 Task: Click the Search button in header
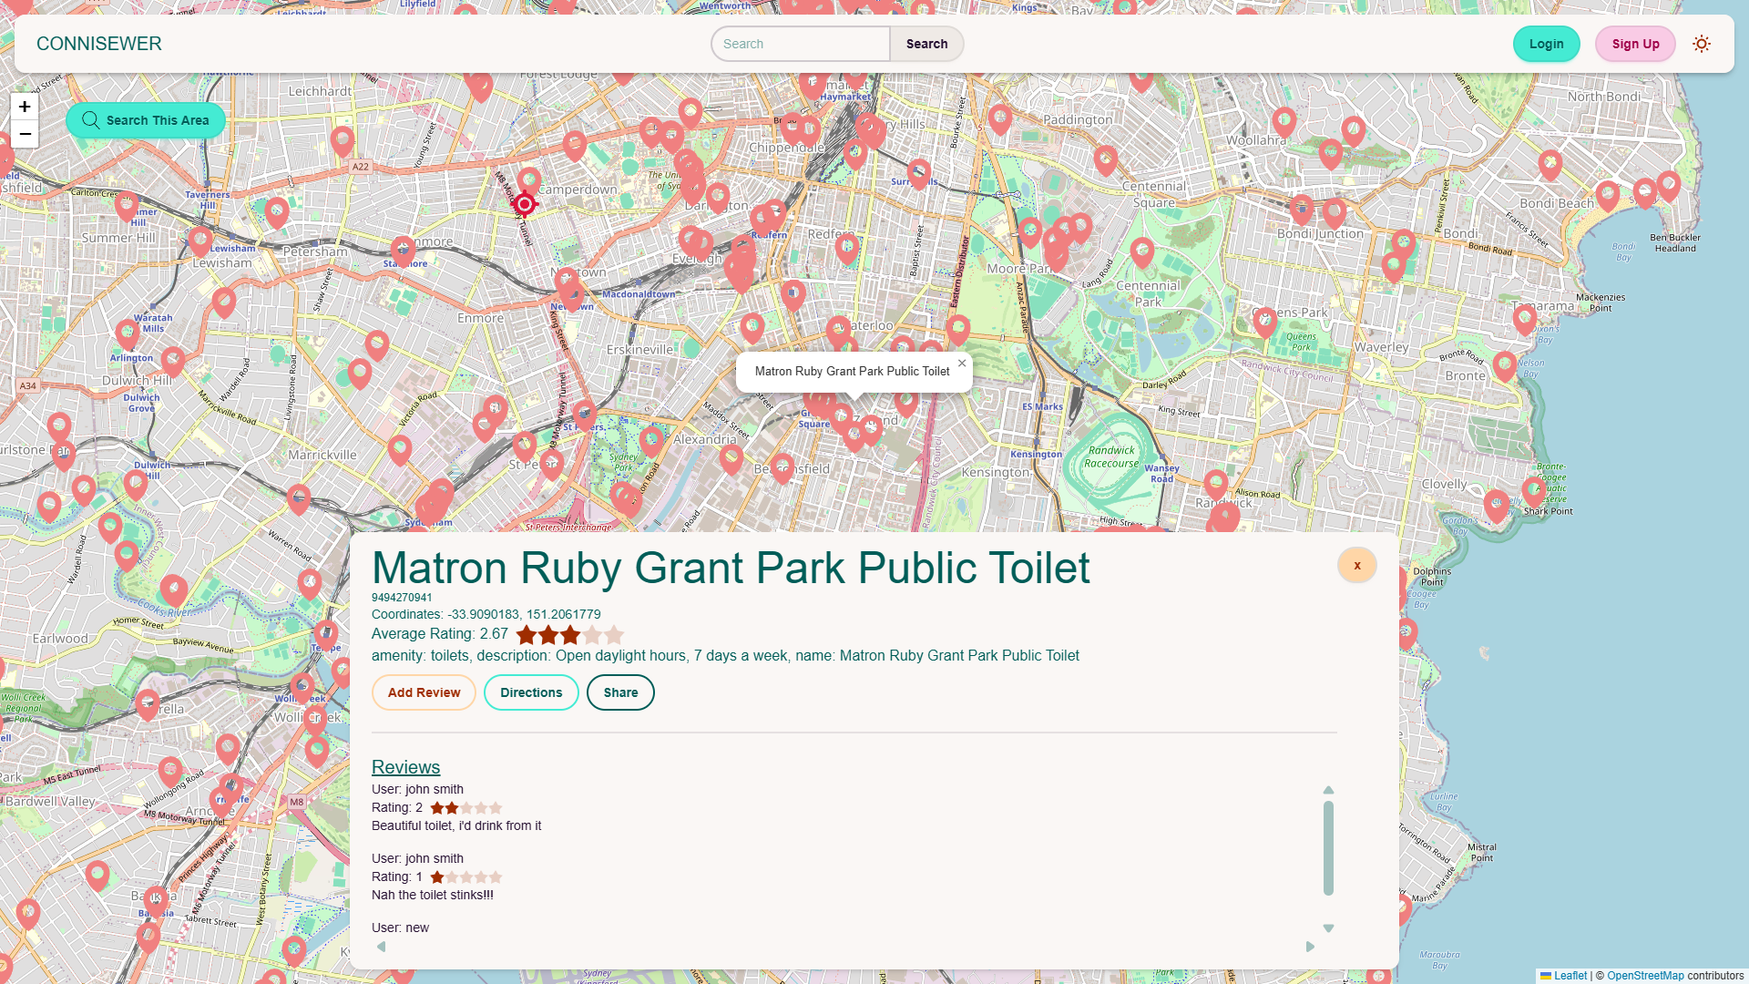coord(926,44)
